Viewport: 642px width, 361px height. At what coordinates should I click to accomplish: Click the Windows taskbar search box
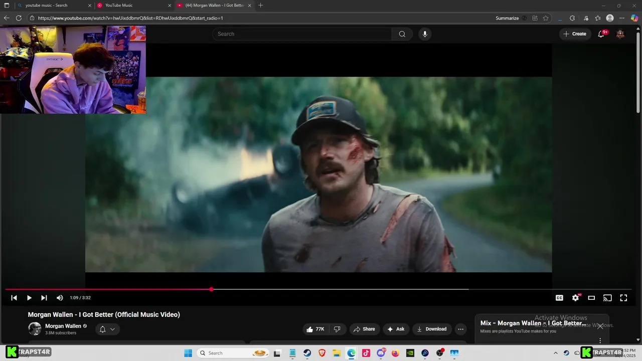coord(233,353)
